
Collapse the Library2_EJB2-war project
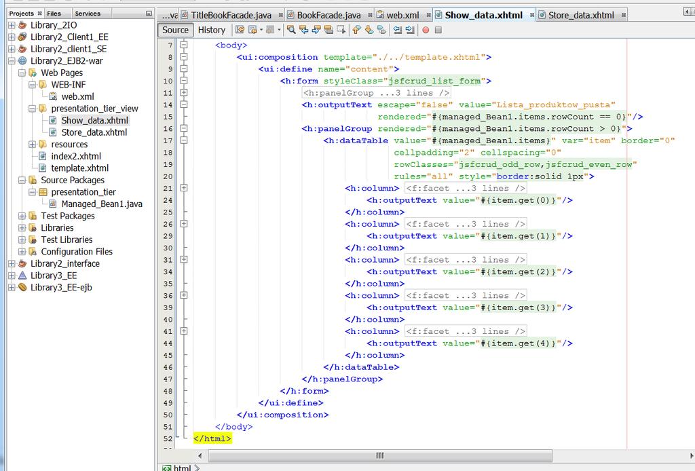[12, 61]
